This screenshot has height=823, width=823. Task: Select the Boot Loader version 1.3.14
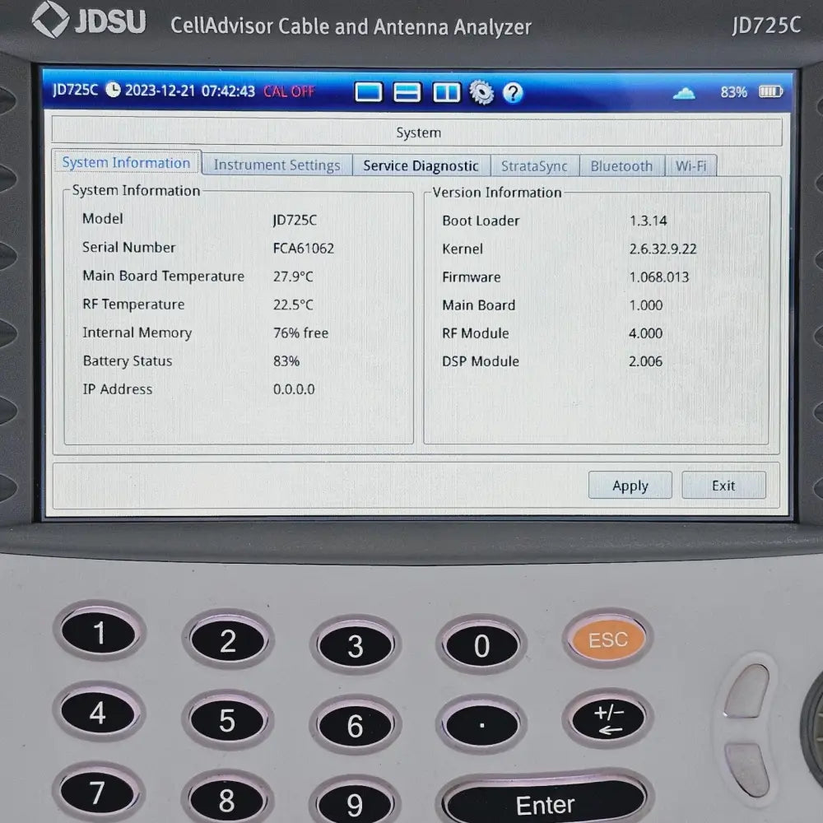(649, 221)
